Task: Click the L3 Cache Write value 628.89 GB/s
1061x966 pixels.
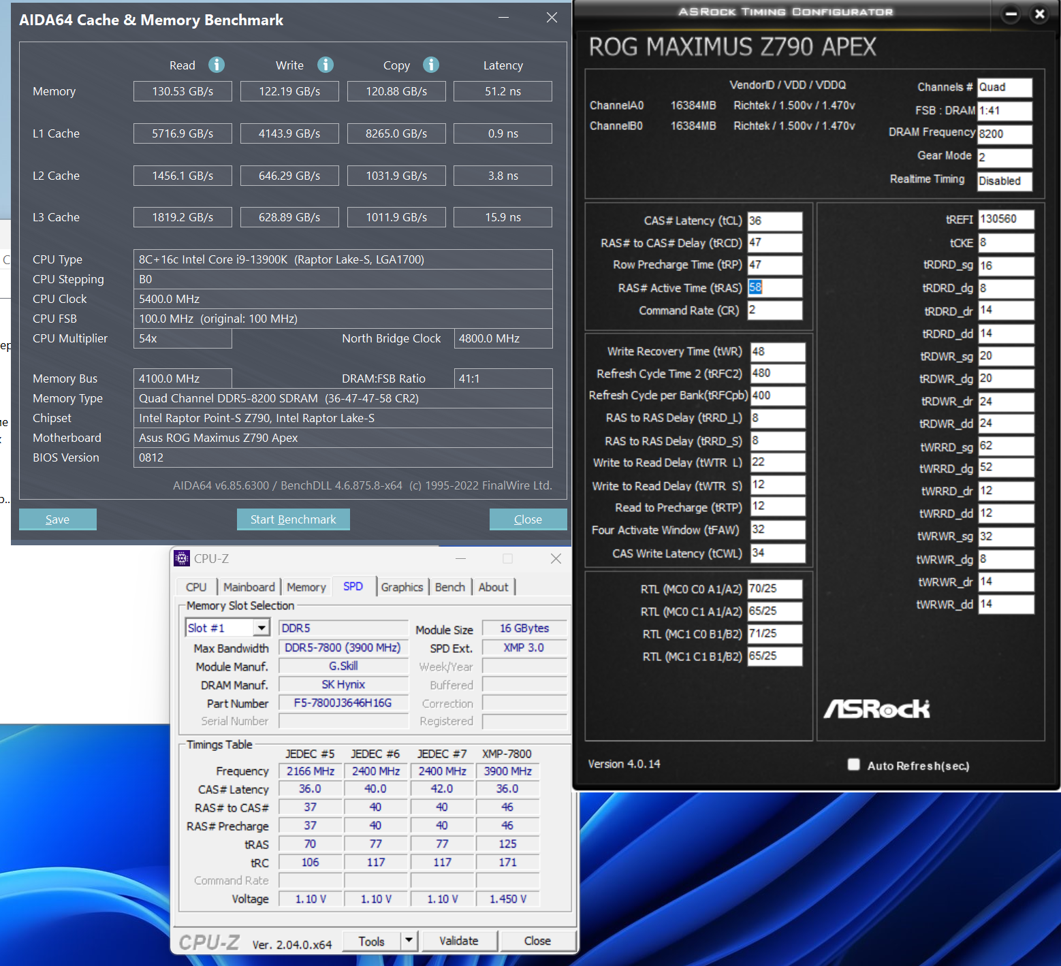Action: pyautogui.click(x=289, y=217)
